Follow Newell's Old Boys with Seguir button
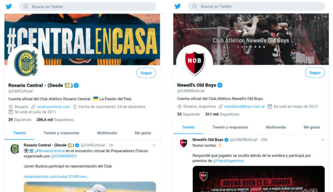This screenshot has height=192, width=333. pos(315,73)
